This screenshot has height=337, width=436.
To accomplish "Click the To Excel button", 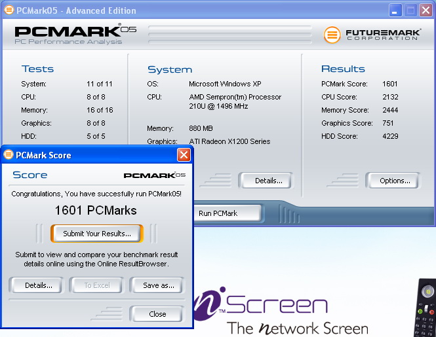I will 97,285.
